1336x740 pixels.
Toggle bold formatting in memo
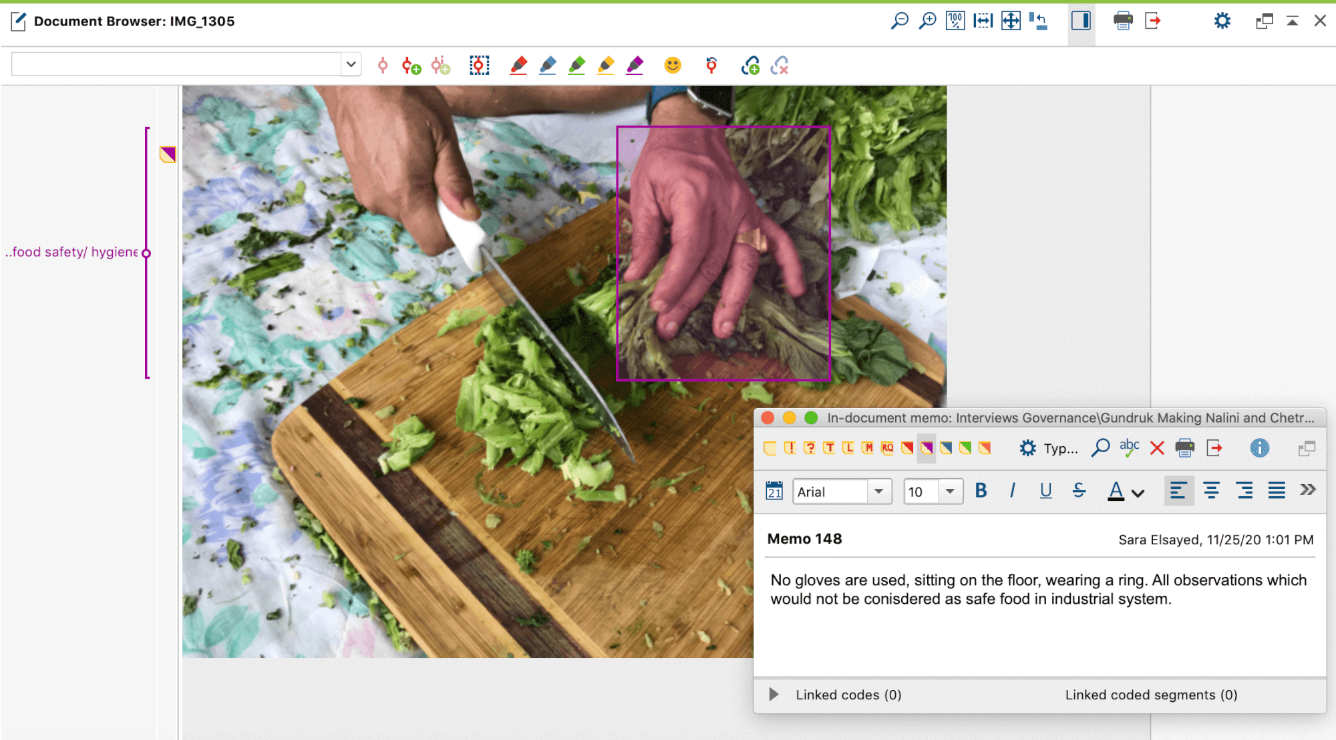point(981,491)
